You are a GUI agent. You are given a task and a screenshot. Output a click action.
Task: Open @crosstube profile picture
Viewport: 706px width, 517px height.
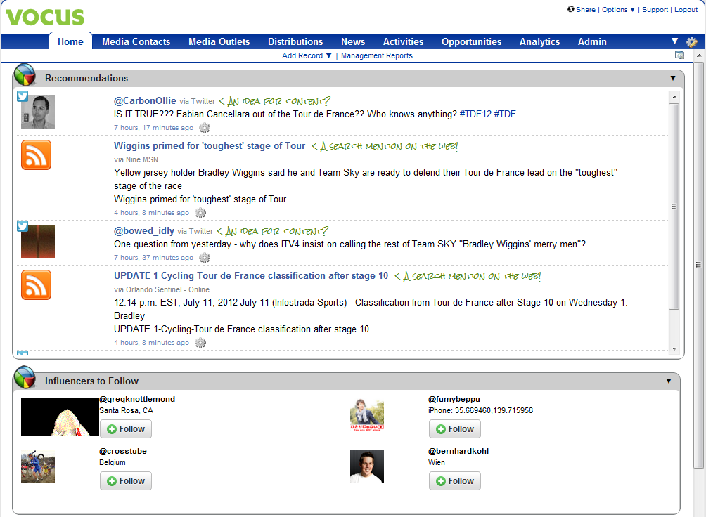click(38, 466)
